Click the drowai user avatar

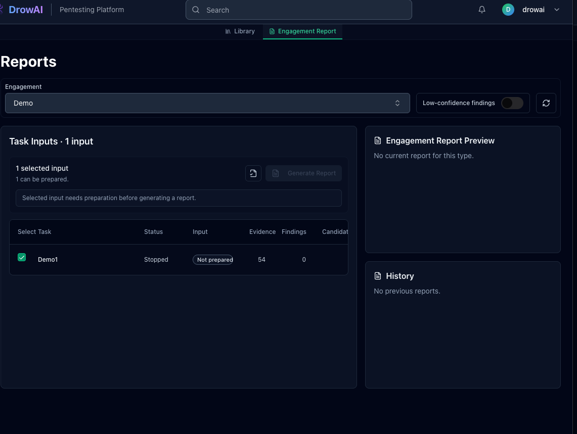pyautogui.click(x=508, y=10)
